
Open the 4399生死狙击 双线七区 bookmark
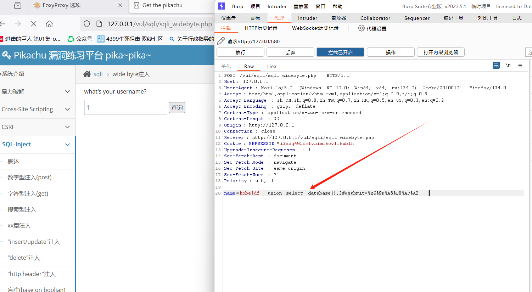click(x=130, y=39)
